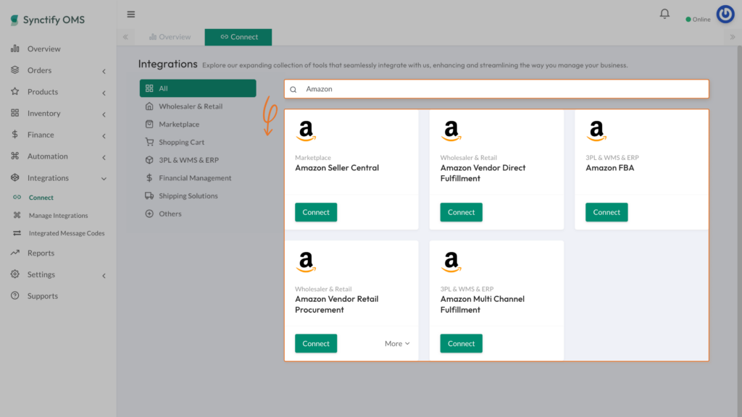Screen dimensions: 742x417
Task: Expand the Settings submenu chevron
Action: (104, 276)
